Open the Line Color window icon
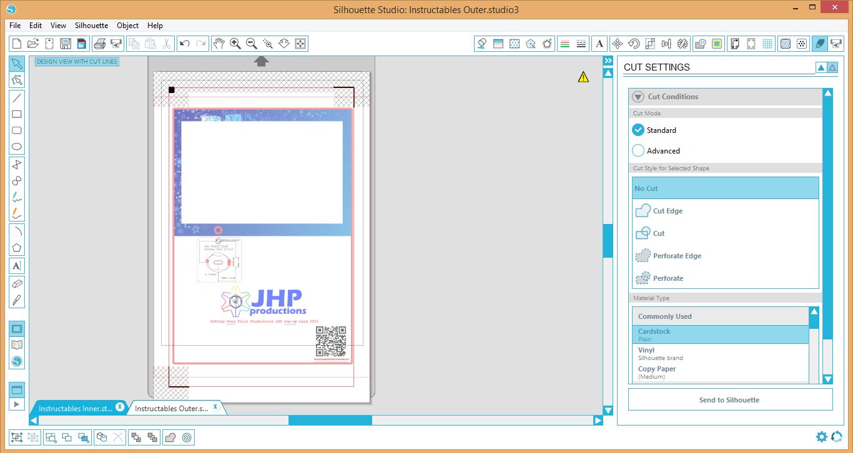 [565, 44]
